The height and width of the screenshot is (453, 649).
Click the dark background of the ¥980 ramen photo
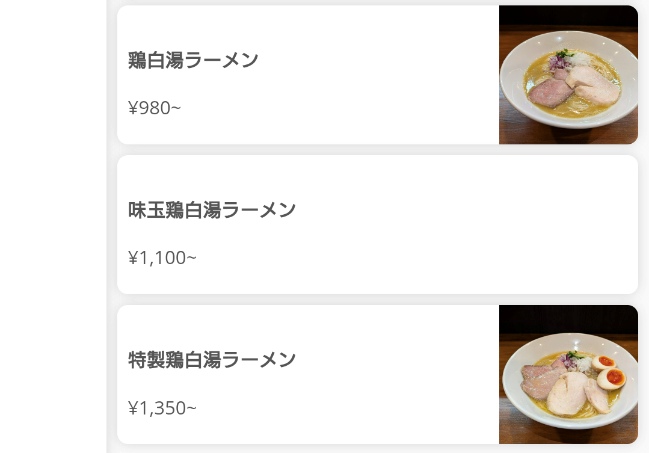coord(568,18)
